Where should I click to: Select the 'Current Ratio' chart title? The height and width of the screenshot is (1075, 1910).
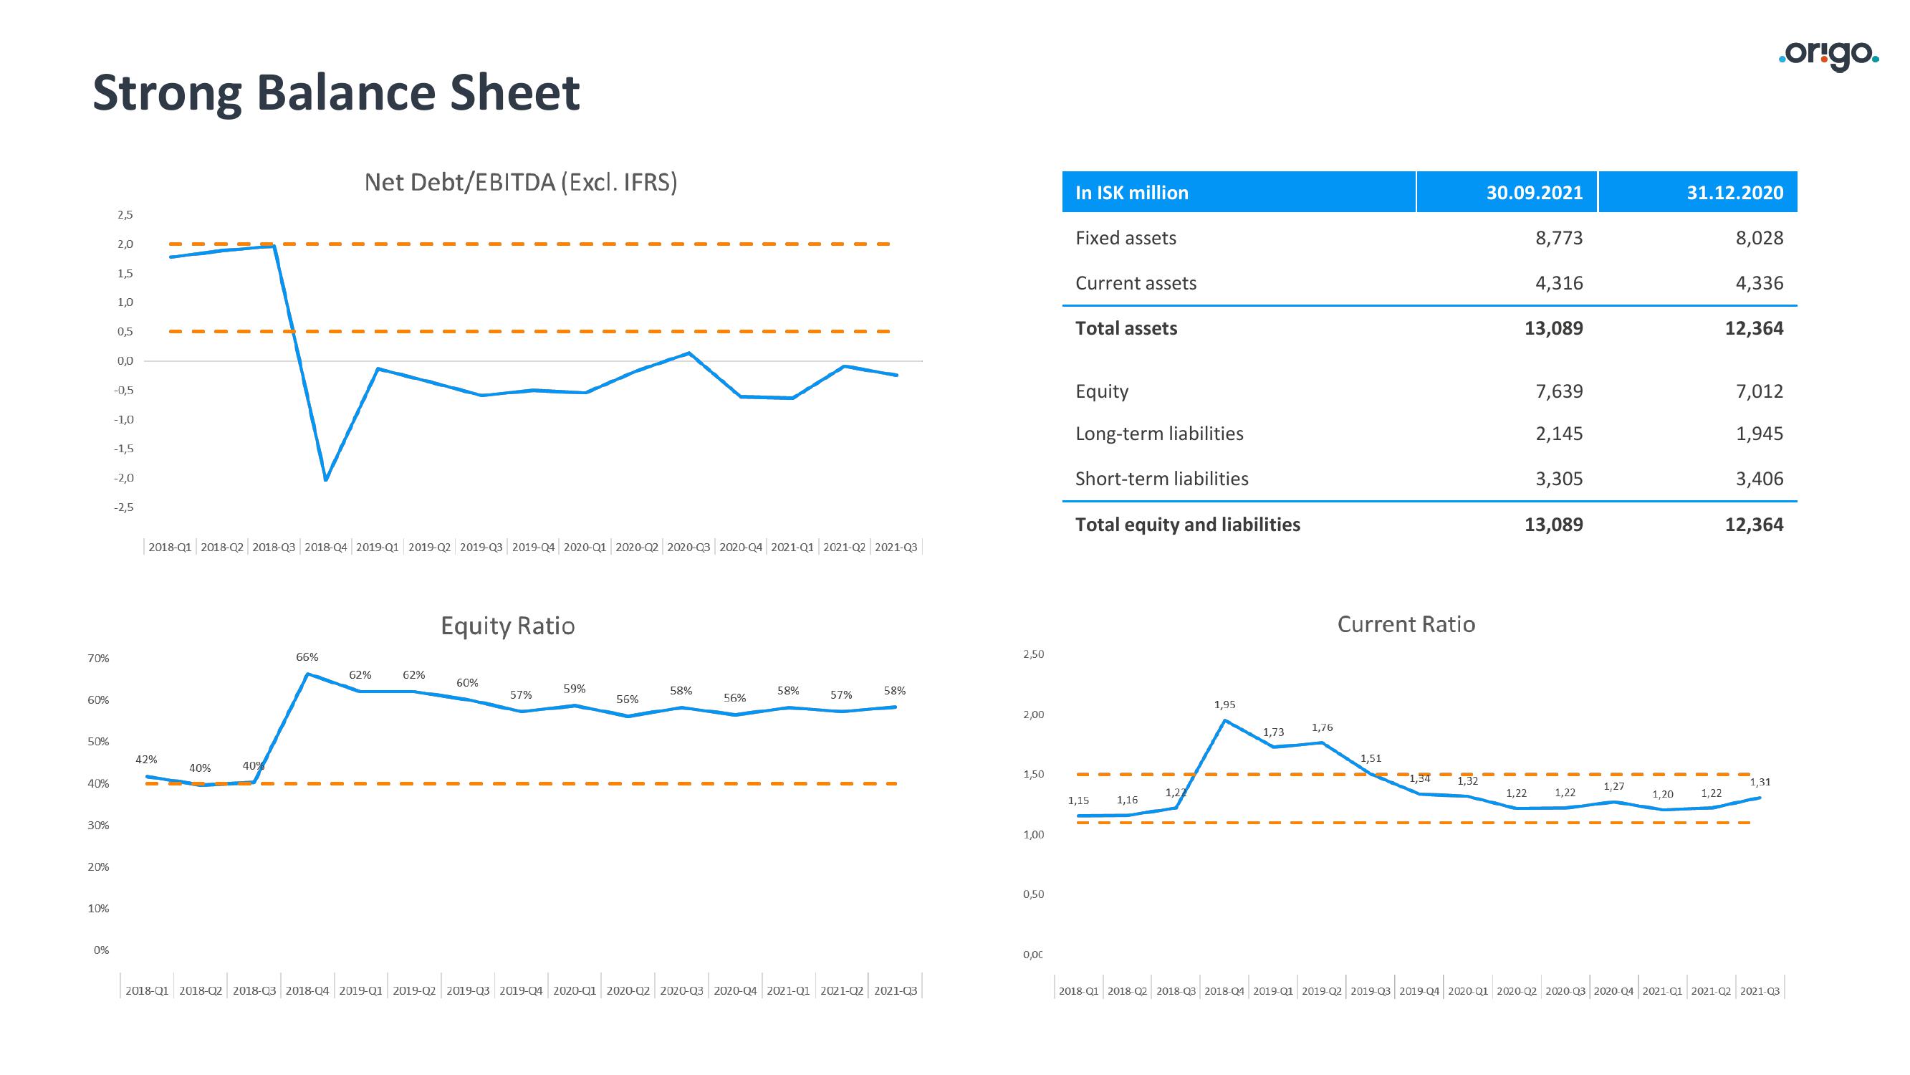pyautogui.click(x=1406, y=624)
